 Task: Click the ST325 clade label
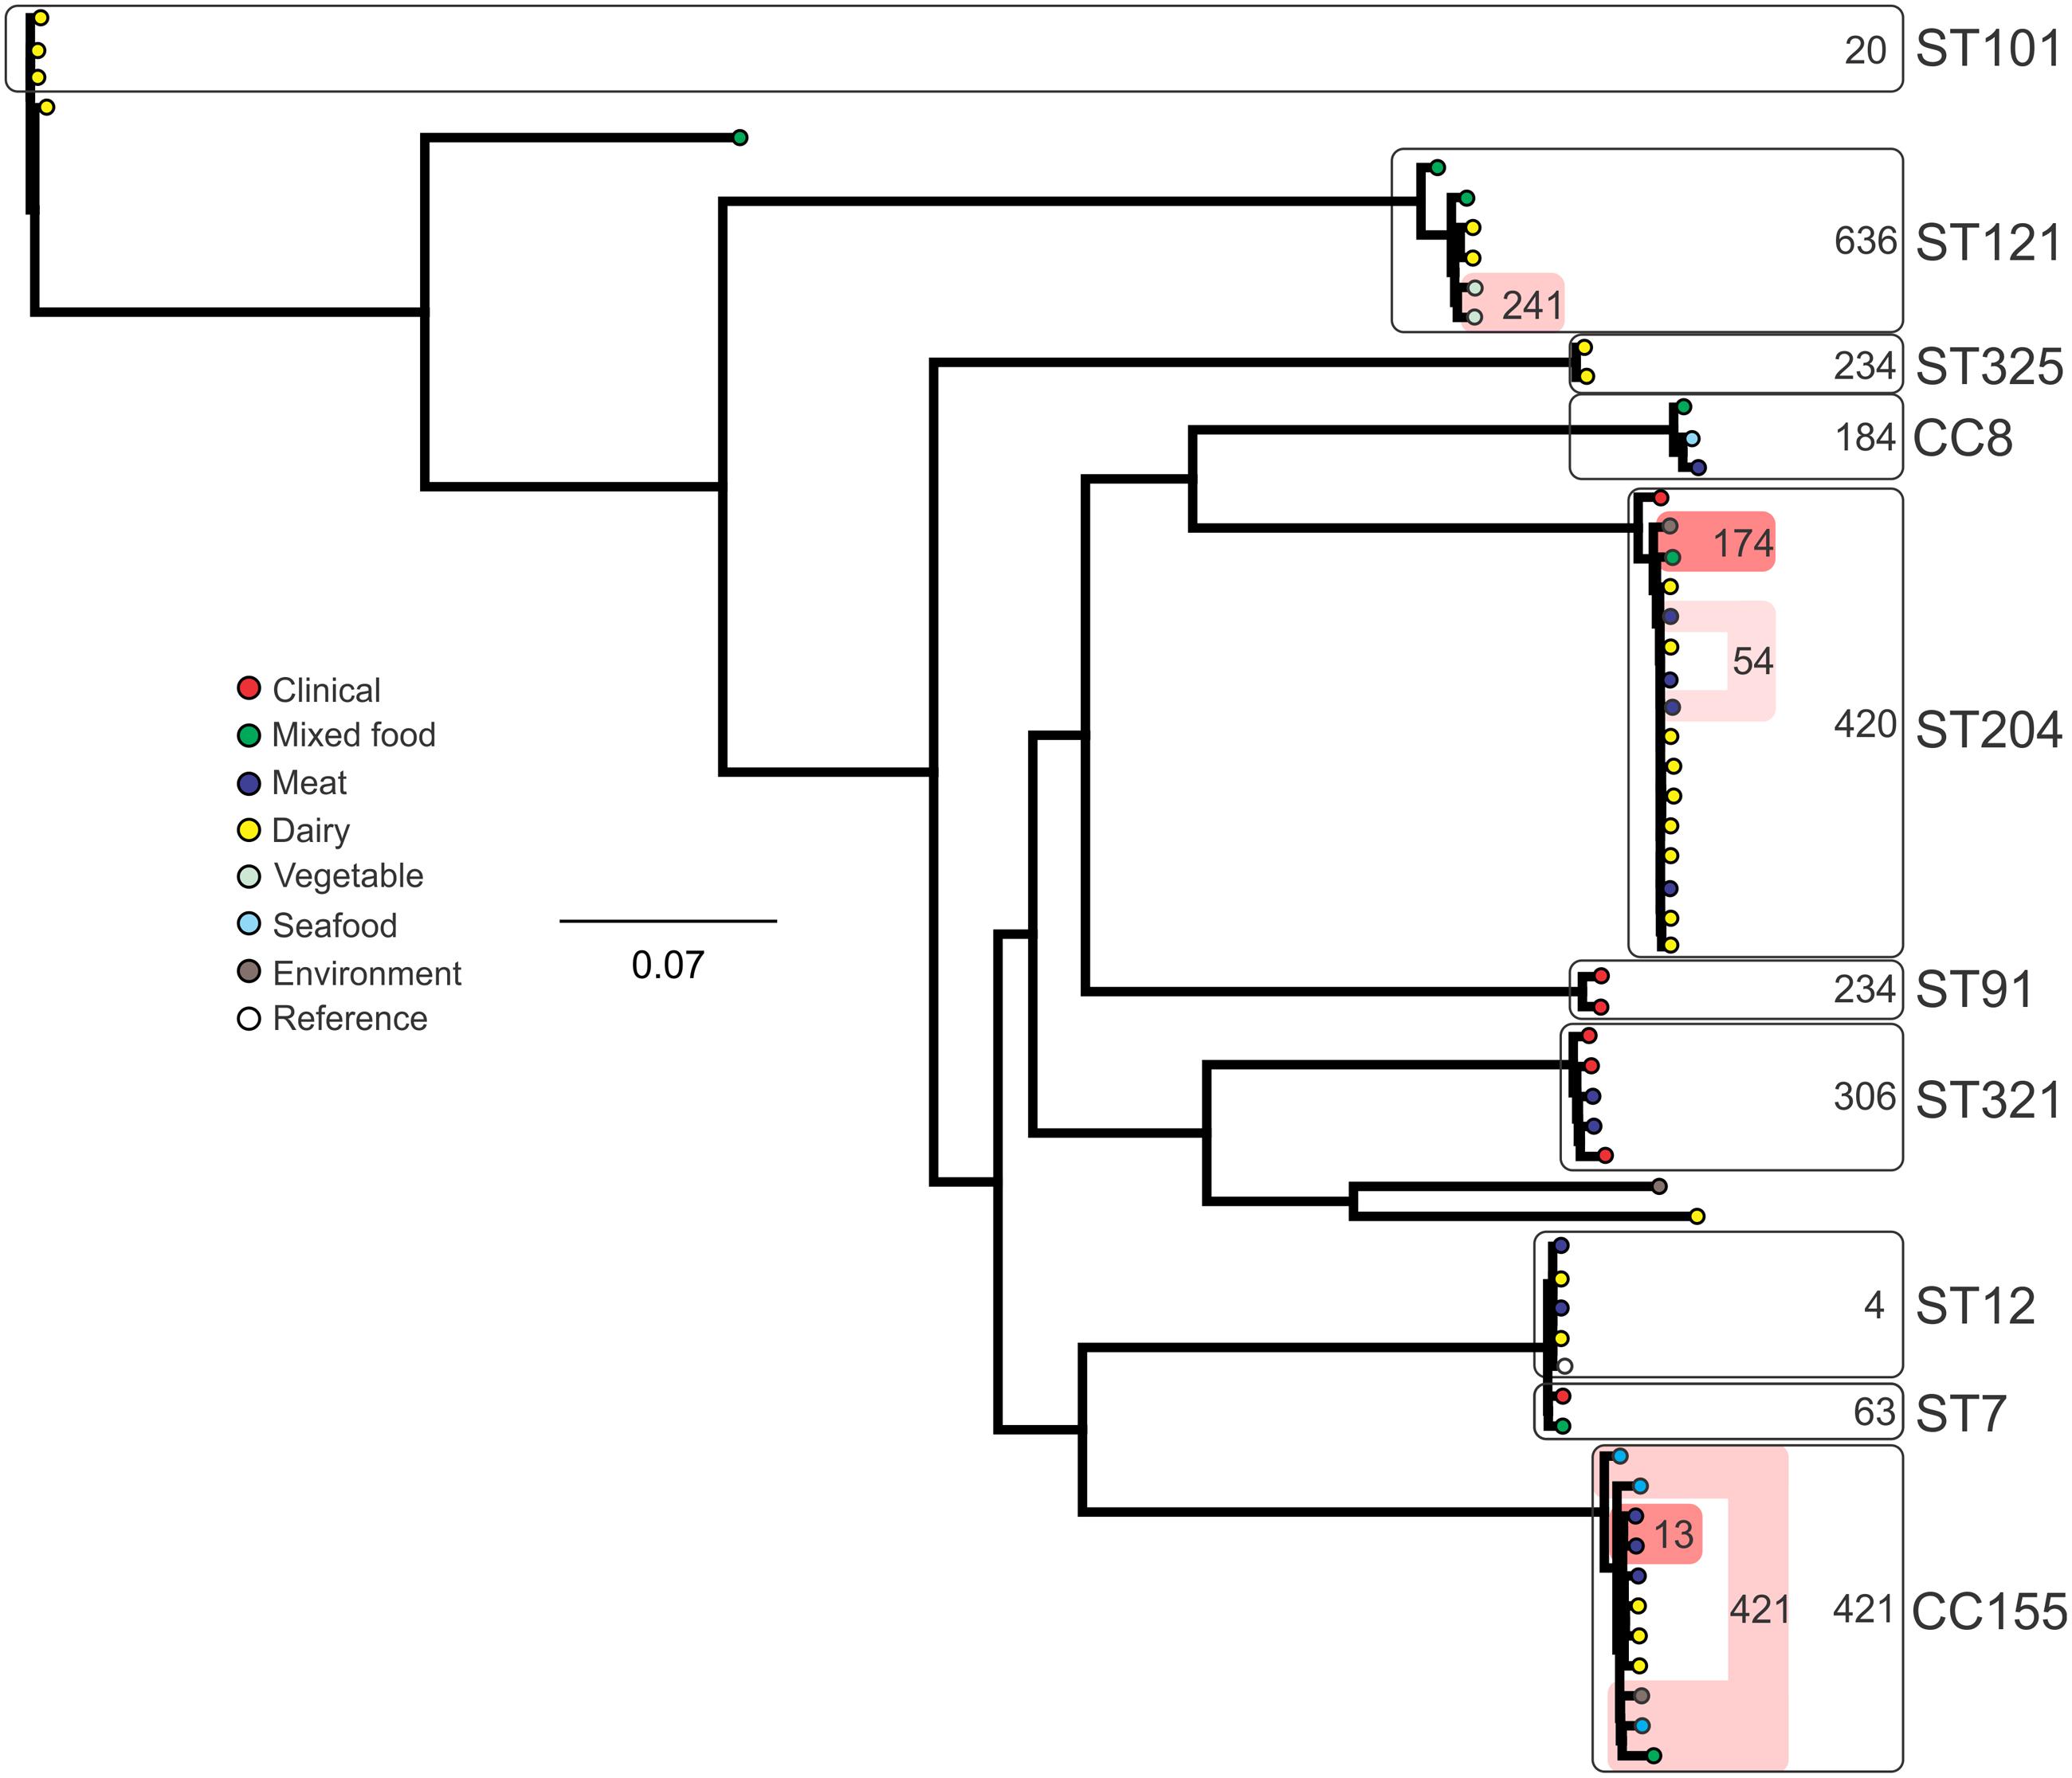(1988, 366)
